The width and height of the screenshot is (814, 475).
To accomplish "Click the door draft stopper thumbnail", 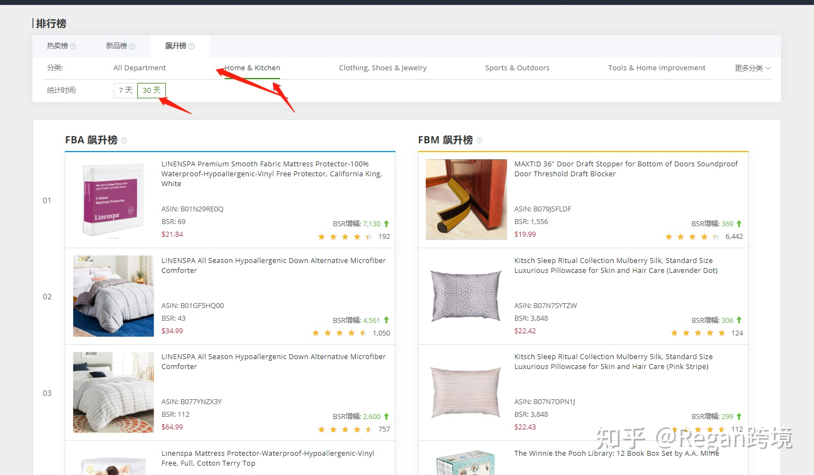I will pos(466,200).
